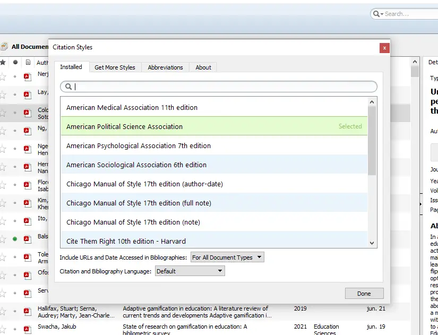This screenshot has height=335, width=438.
Task: Click the styles list scroll up arrow
Action: [372, 102]
